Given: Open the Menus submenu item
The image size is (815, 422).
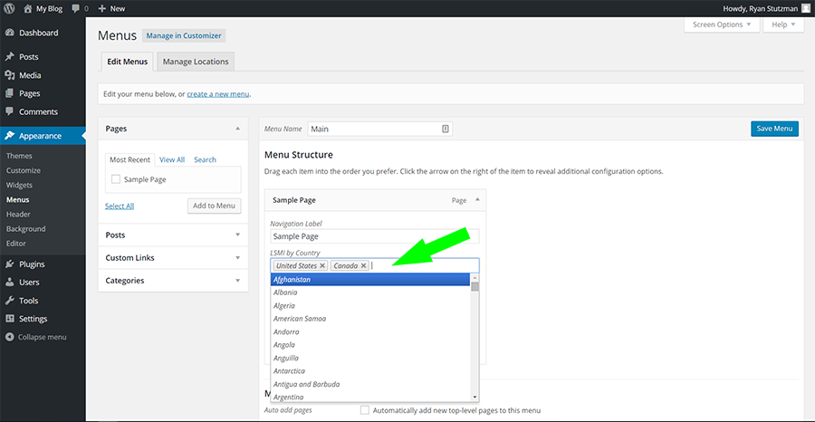Looking at the screenshot, I should pos(18,199).
